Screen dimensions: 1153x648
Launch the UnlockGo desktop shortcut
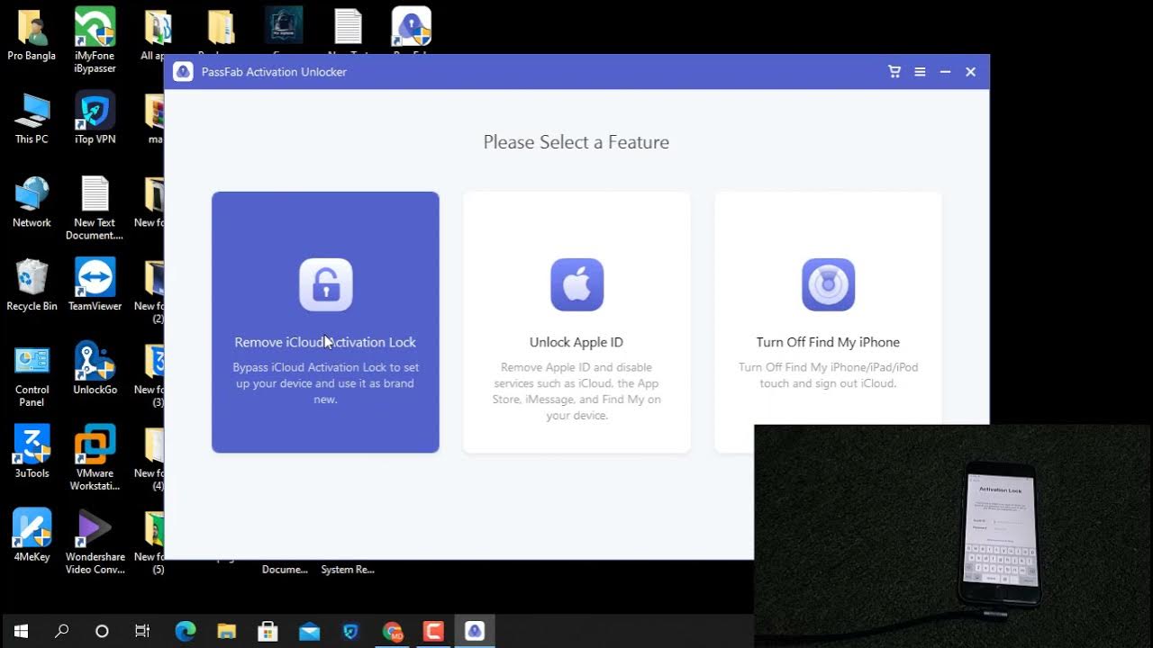pyautogui.click(x=95, y=369)
